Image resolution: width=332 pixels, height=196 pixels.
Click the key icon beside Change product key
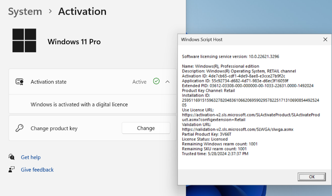tap(19, 128)
